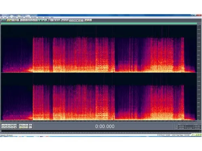
Task: Toggle the Play Looped transport button
Action: (15, 125)
